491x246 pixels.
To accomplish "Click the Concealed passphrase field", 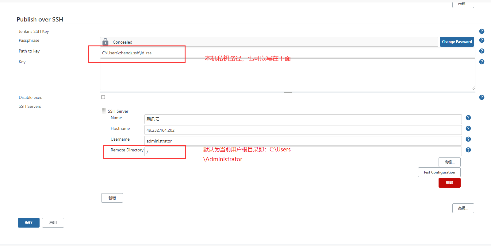I will point(269,42).
